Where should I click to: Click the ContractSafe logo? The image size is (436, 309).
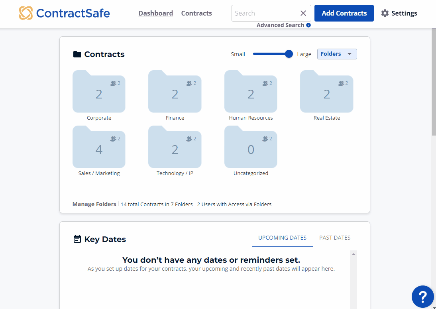pos(64,13)
